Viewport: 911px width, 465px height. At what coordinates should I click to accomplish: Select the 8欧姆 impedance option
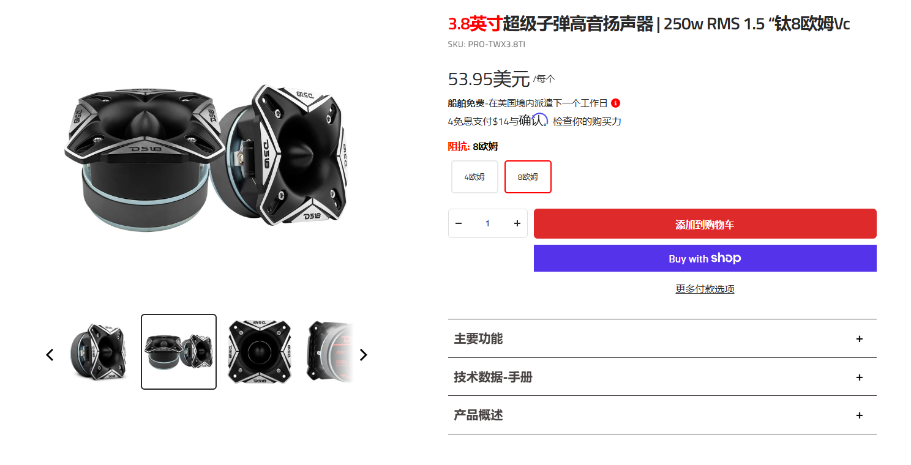tap(528, 177)
